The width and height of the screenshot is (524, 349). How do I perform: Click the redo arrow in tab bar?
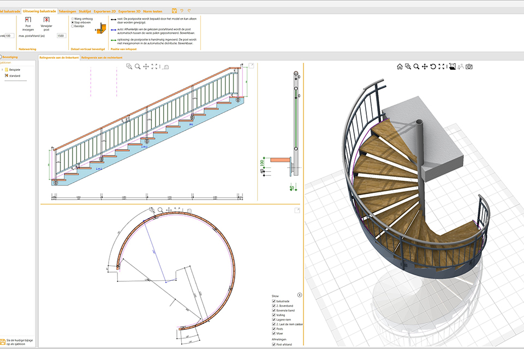189,11
